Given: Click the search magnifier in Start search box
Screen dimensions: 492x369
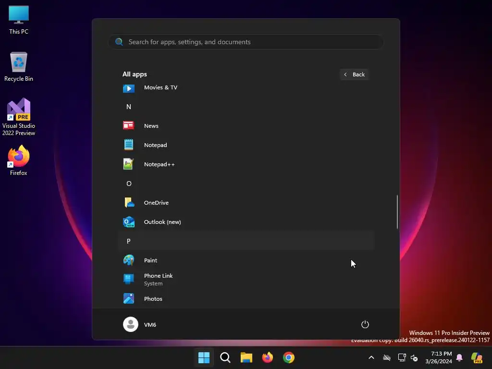Looking at the screenshot, I should [119, 42].
